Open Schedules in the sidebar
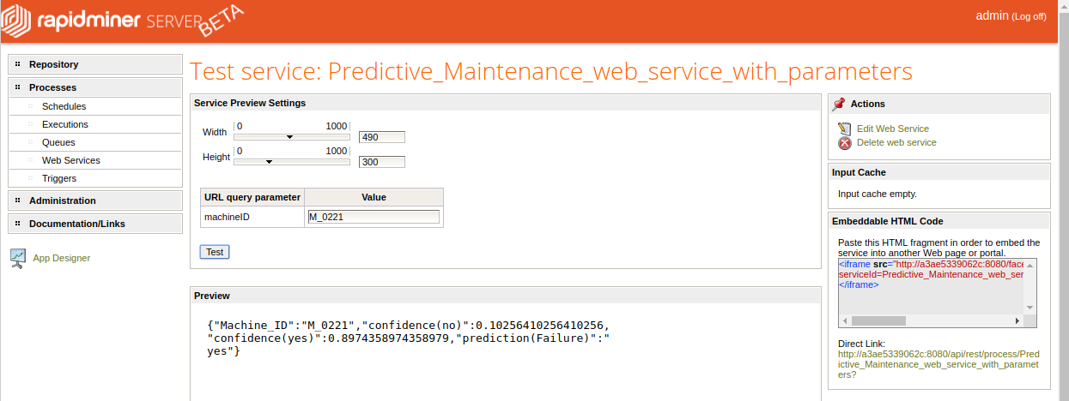1069x401 pixels. click(x=64, y=106)
